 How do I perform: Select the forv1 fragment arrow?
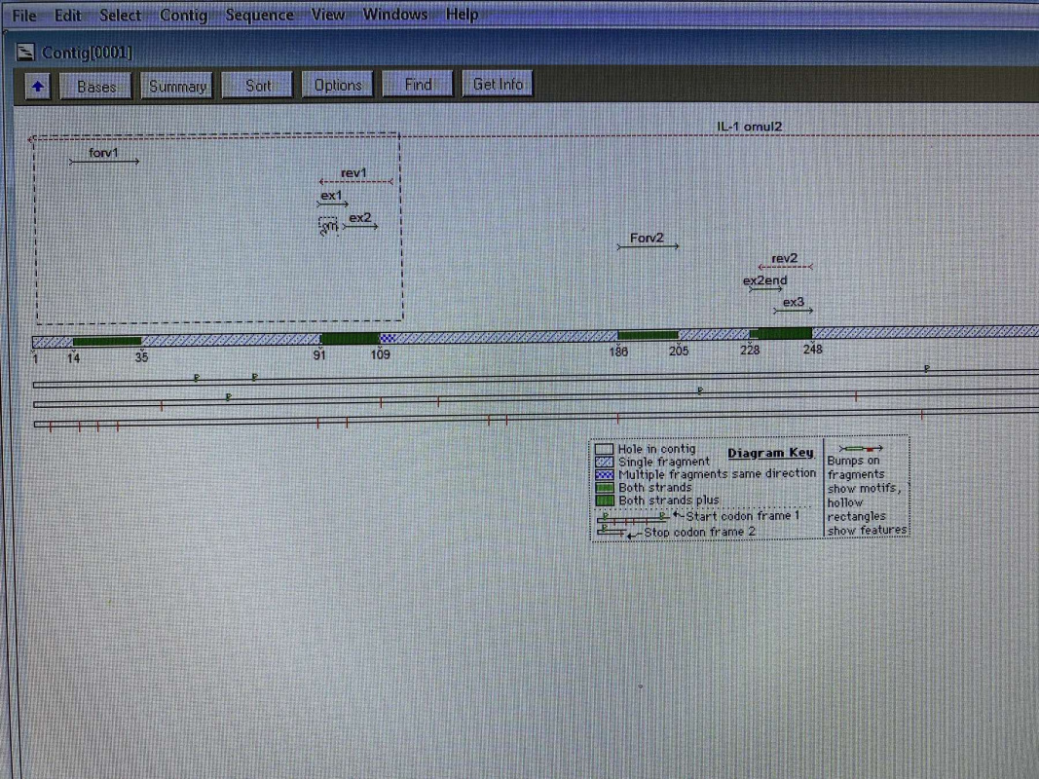pyautogui.click(x=104, y=162)
